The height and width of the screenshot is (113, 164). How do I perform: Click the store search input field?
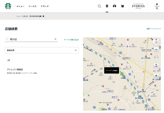(31, 39)
